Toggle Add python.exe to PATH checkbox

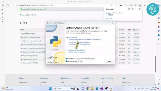(x=66, y=61)
